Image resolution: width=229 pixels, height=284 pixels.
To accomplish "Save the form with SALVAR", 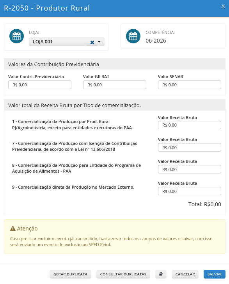I will coord(215,274).
